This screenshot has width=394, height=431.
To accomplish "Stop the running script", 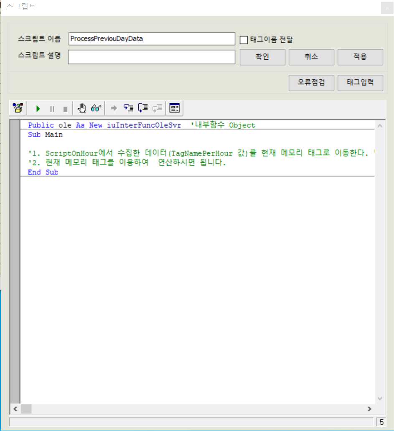I will tap(65, 108).
